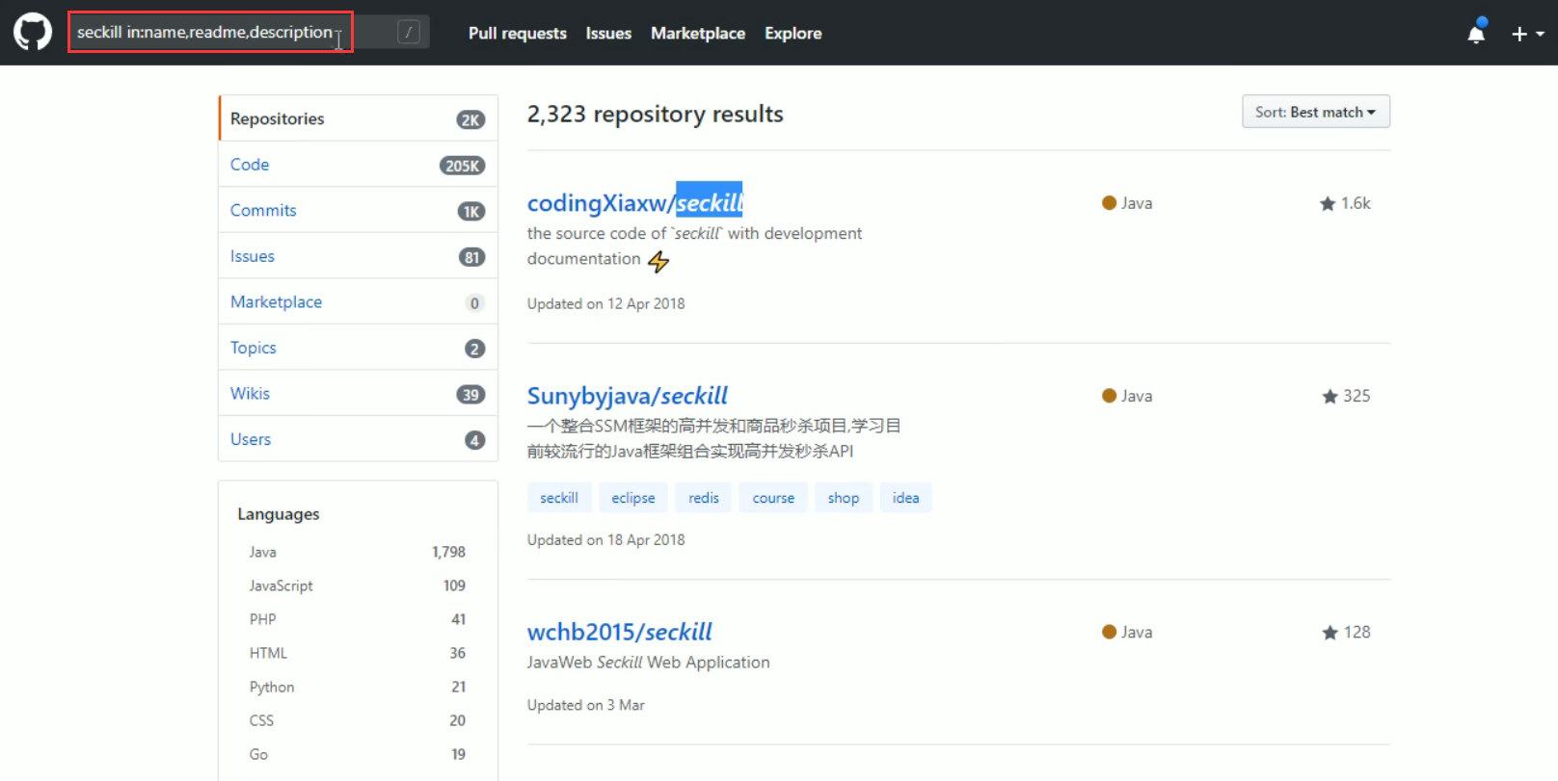Expand the plus create-new menu
The image size is (1558, 781).
click(x=1527, y=34)
